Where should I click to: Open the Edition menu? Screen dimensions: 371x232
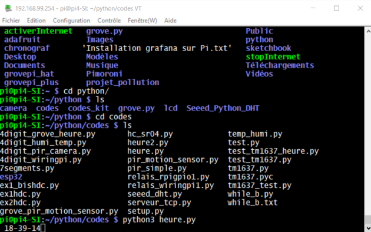[x=36, y=21]
